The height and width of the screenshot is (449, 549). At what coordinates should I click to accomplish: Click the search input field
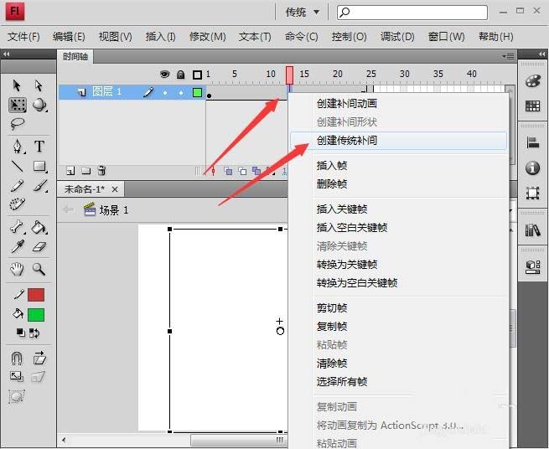pyautogui.click(x=412, y=13)
